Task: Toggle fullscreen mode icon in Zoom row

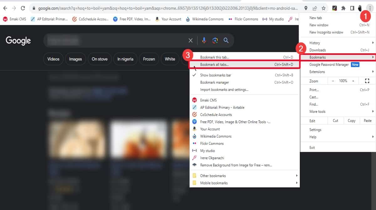Action: coord(367,81)
